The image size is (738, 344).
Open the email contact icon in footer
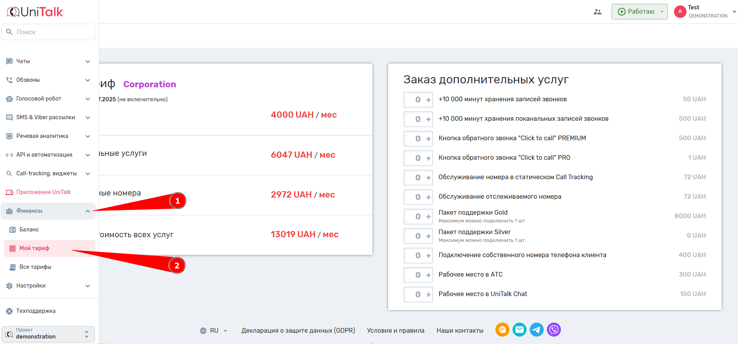click(x=519, y=330)
